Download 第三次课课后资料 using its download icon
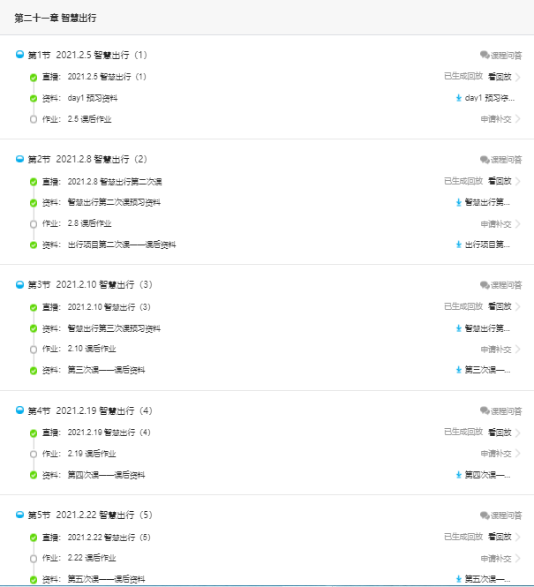The image size is (534, 587). (x=459, y=370)
